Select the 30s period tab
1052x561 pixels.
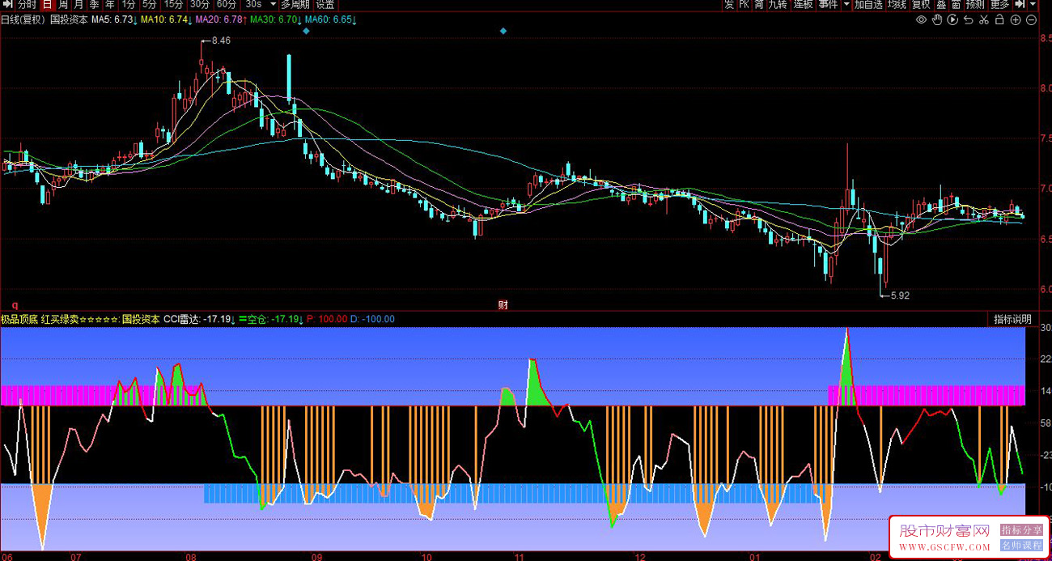click(253, 4)
